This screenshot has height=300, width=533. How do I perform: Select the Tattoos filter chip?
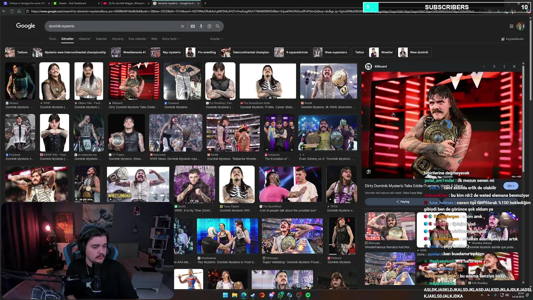click(x=17, y=52)
